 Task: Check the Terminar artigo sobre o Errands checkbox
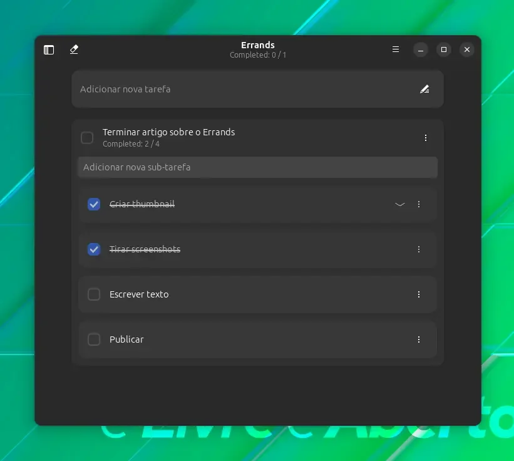[x=87, y=138]
